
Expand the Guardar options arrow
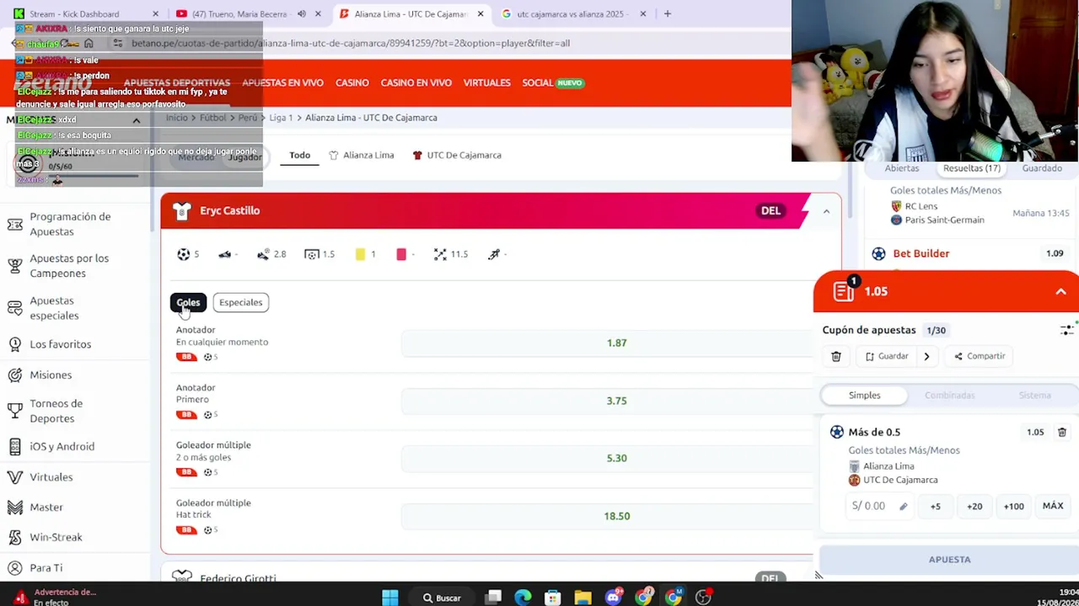tap(926, 356)
